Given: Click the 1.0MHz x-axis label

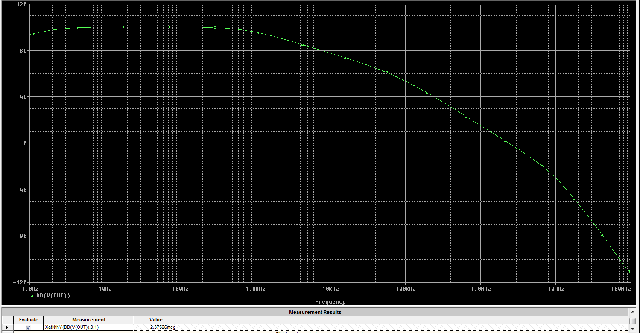Looking at the screenshot, I should click(x=480, y=289).
